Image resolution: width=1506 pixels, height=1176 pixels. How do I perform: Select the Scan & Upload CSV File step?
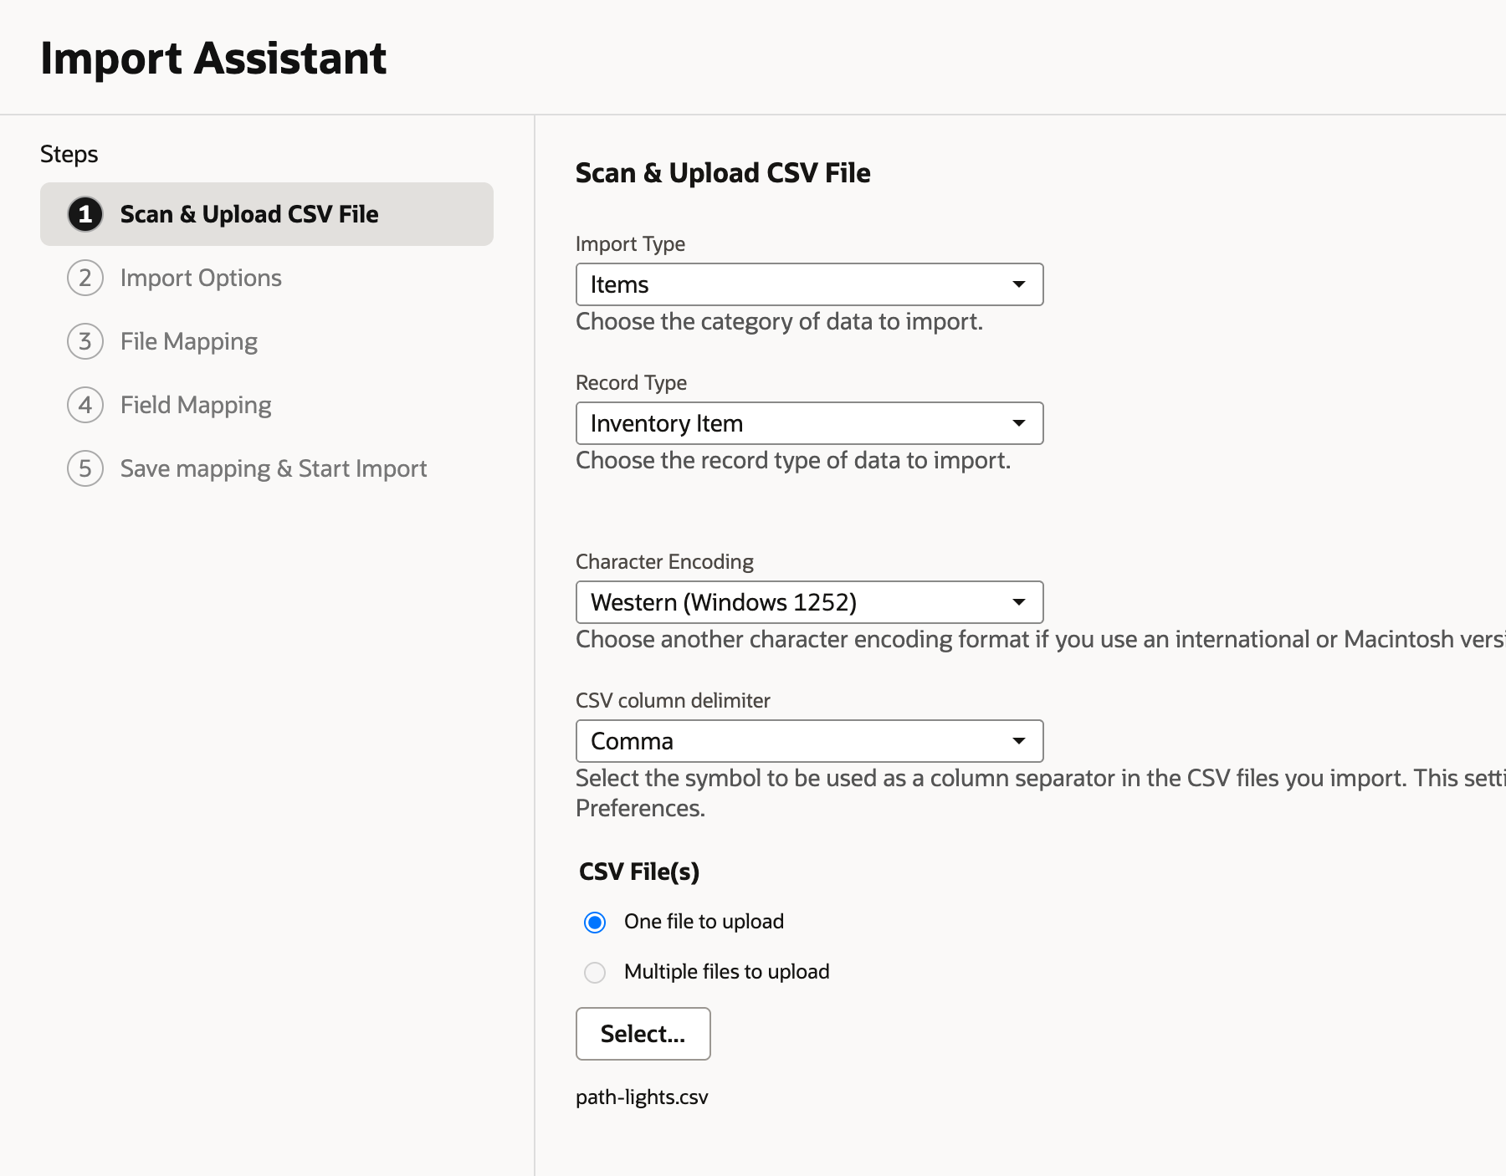coord(266,214)
